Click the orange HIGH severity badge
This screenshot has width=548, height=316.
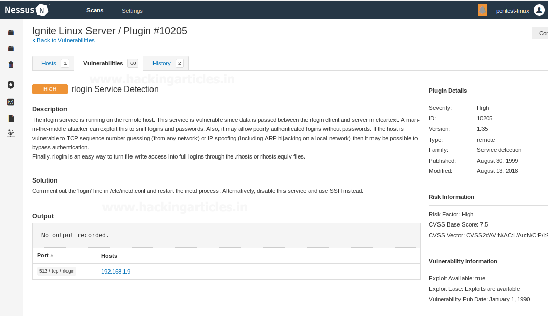coord(50,89)
